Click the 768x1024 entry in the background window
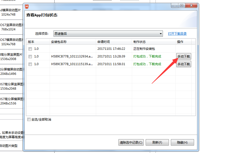This screenshot has height=153, width=230. pos(8,29)
